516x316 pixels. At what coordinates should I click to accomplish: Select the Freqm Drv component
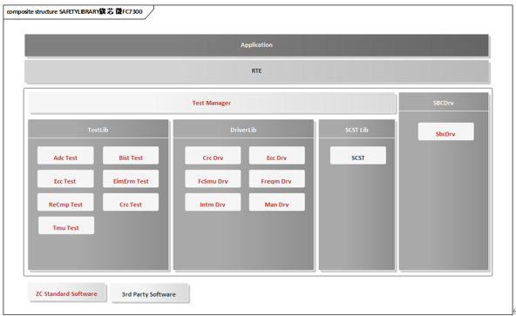[277, 178]
